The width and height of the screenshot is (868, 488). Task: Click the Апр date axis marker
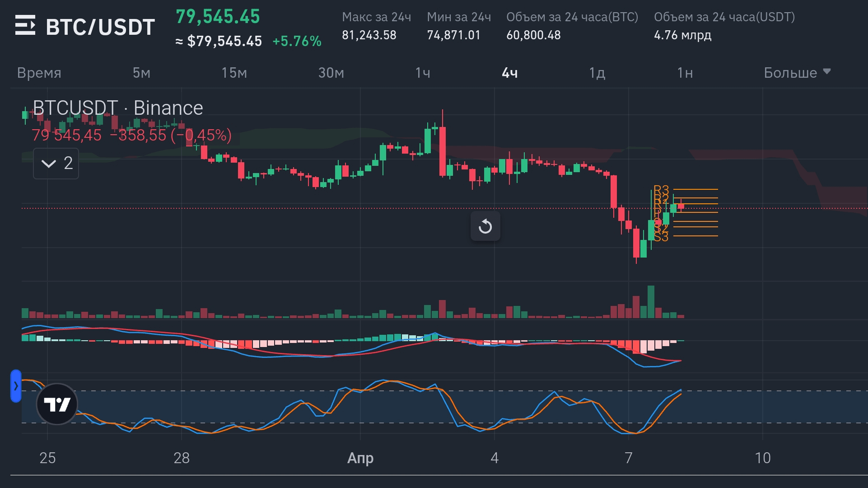click(360, 458)
